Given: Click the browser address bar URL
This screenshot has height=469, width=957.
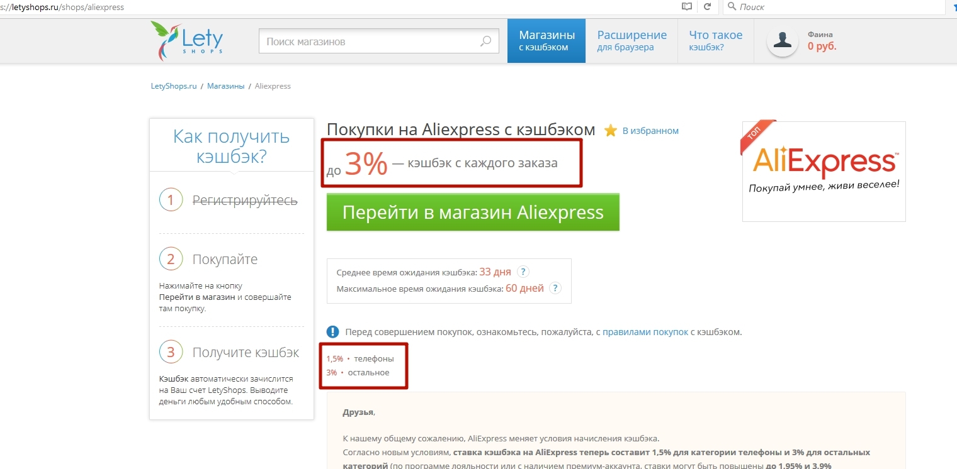Looking at the screenshot, I should tap(63, 7).
